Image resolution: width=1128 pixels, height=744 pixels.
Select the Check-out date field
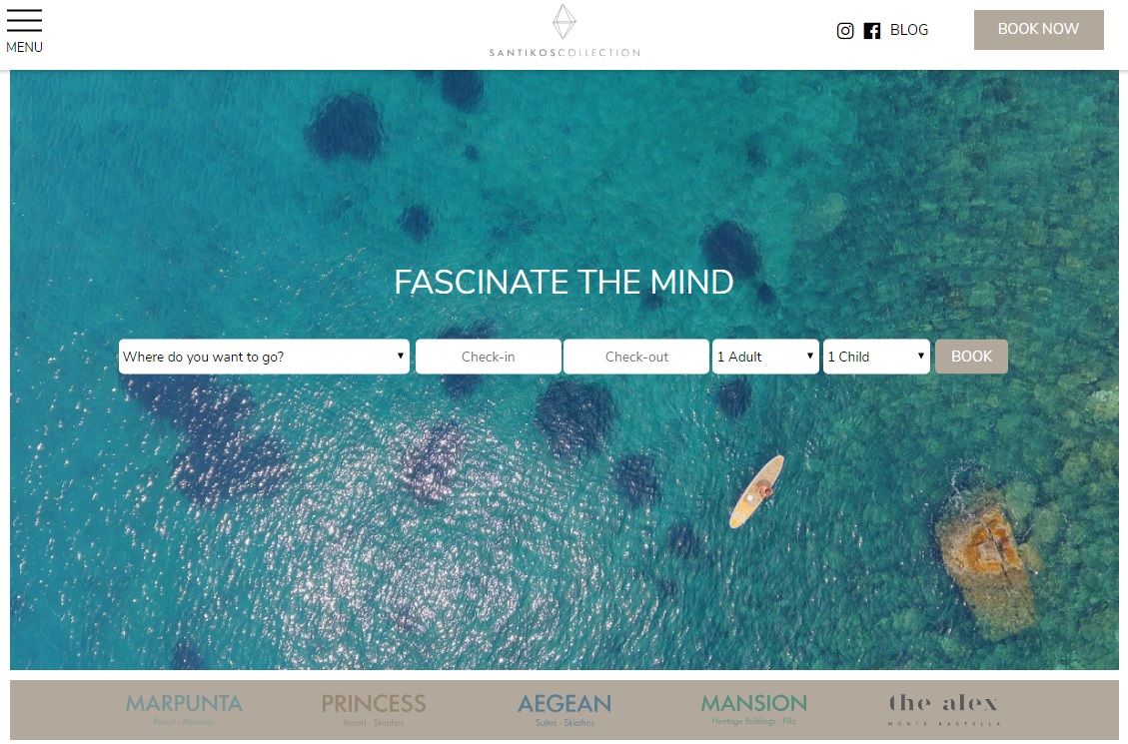pyautogui.click(x=636, y=357)
